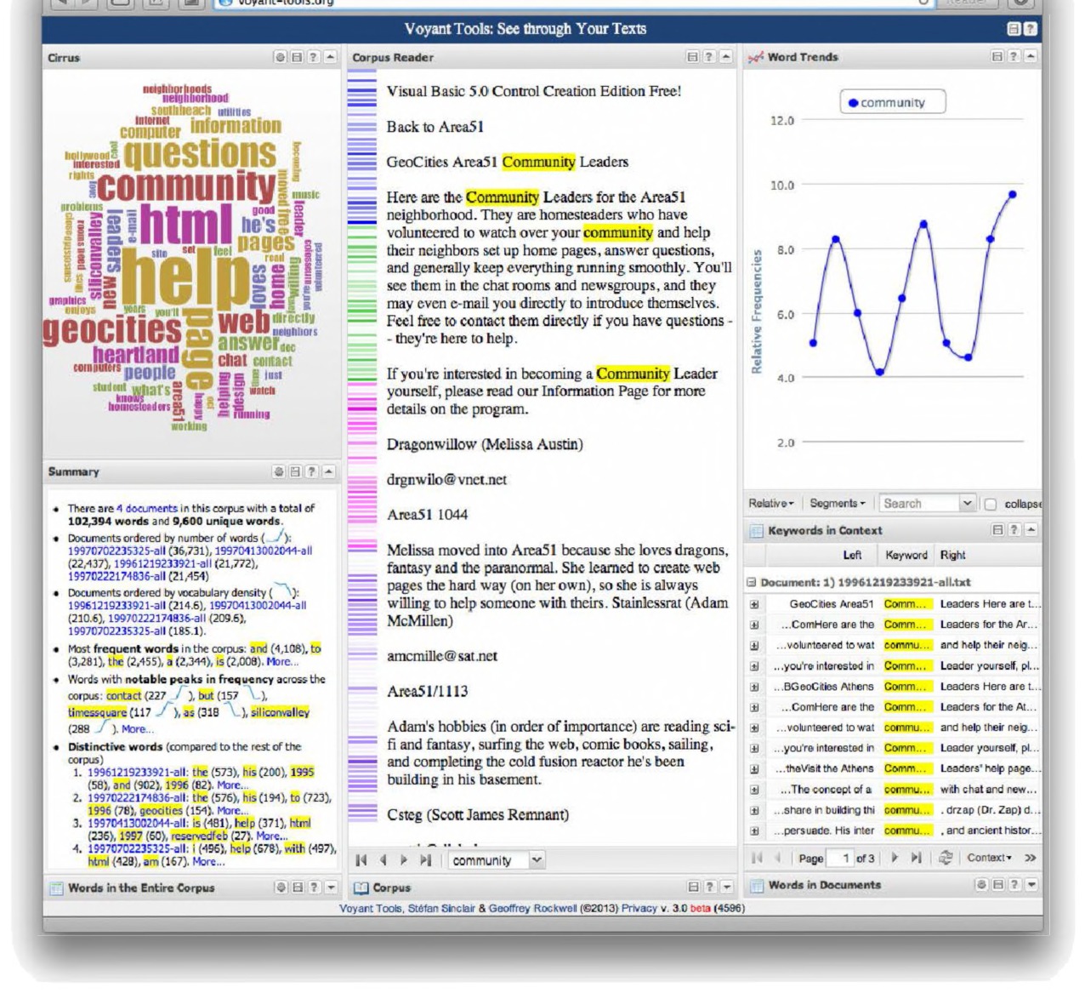Open Summary panel options gear icon
The image size is (1085, 993).
click(x=281, y=471)
